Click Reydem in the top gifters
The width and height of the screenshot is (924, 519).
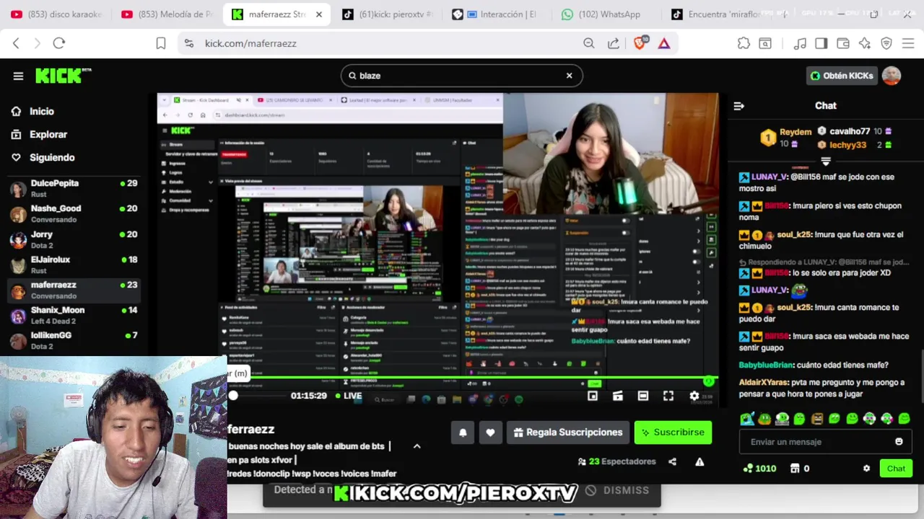(796, 132)
